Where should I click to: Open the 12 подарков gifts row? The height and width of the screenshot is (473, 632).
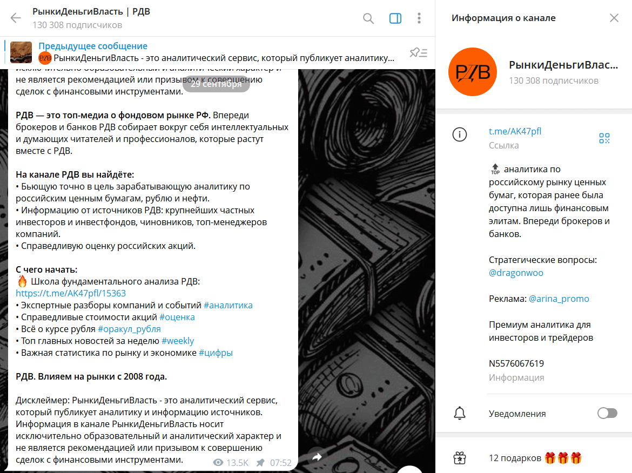534,458
